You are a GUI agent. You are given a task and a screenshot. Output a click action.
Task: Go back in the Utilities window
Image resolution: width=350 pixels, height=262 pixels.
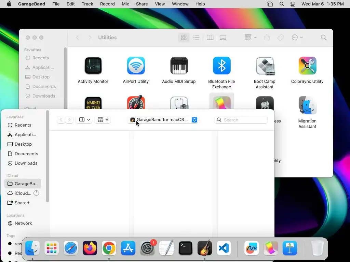77,38
